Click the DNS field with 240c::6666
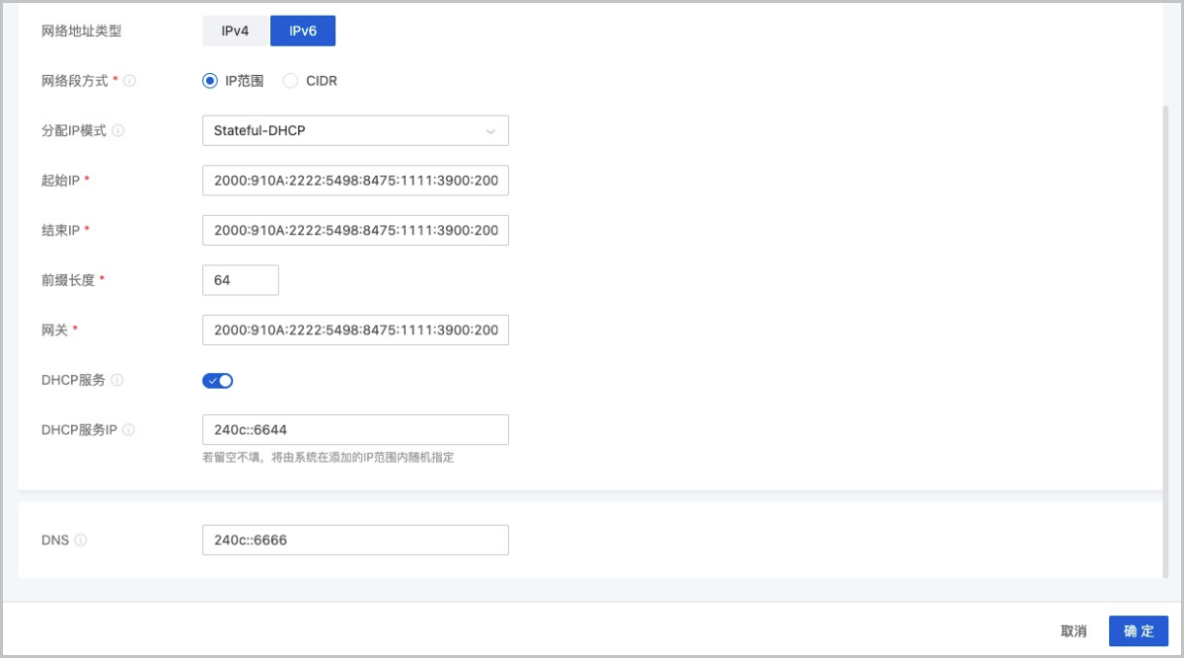The width and height of the screenshot is (1184, 658). coord(355,540)
